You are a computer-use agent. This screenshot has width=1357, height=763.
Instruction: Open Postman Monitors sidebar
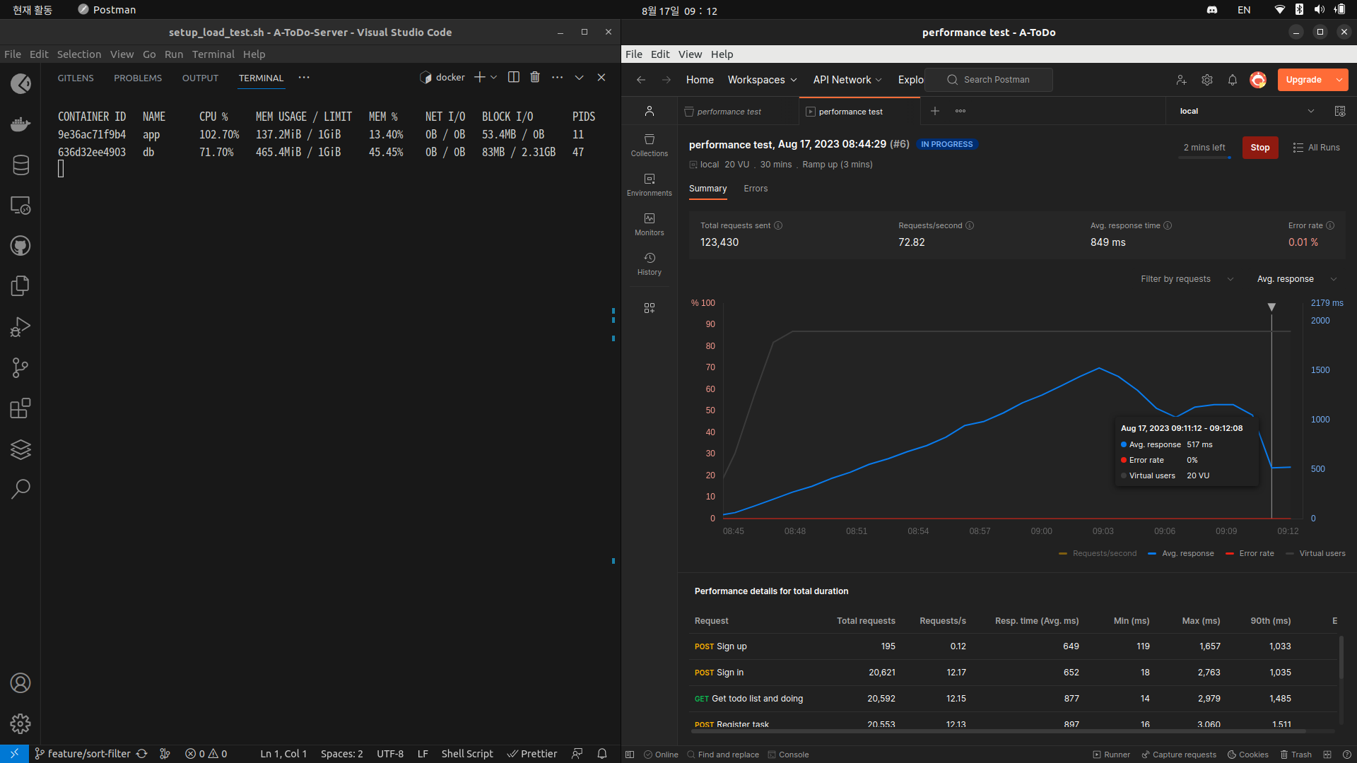(x=649, y=224)
